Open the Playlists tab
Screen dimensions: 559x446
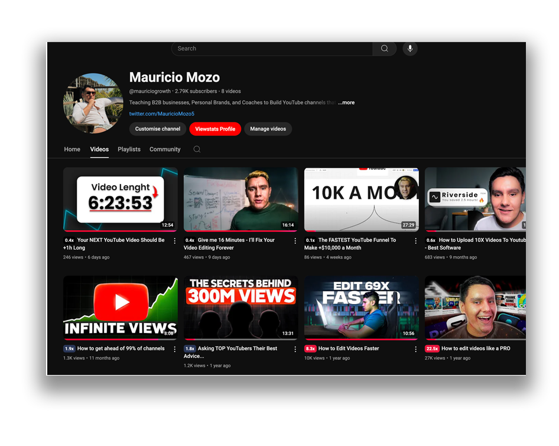coord(129,149)
